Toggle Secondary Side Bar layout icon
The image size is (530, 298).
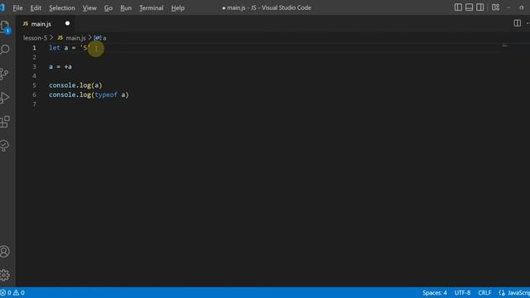click(x=479, y=7)
